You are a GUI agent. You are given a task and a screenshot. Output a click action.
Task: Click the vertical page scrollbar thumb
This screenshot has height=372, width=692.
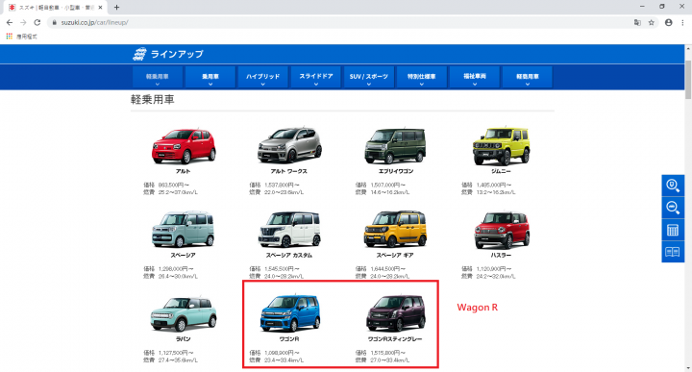[688, 80]
